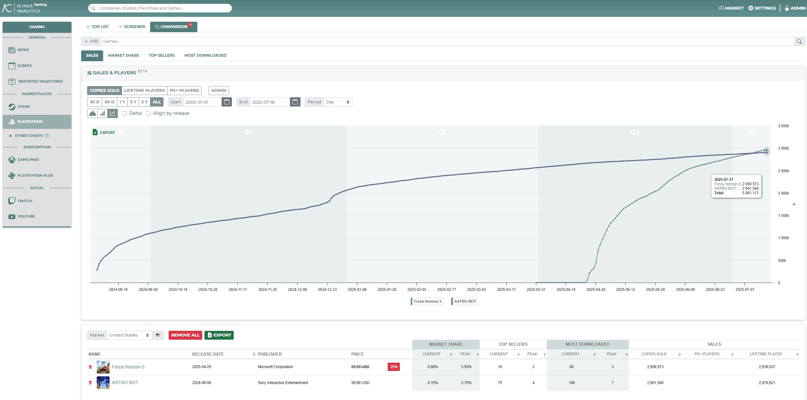Open the Start date calendar picker

(x=227, y=102)
